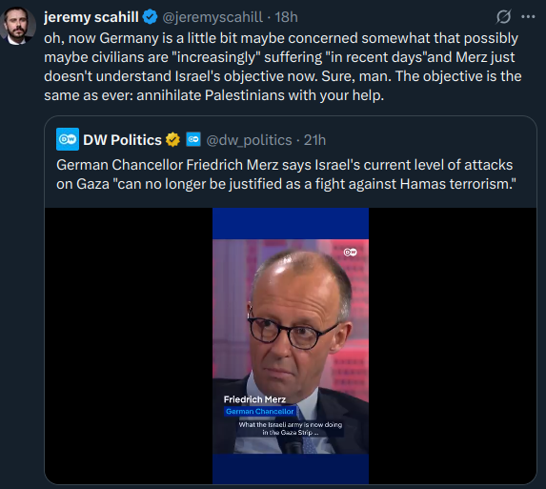Viewport: 546px width, 489px height.
Task: Open the three-dot more options menu
Action: point(528,17)
